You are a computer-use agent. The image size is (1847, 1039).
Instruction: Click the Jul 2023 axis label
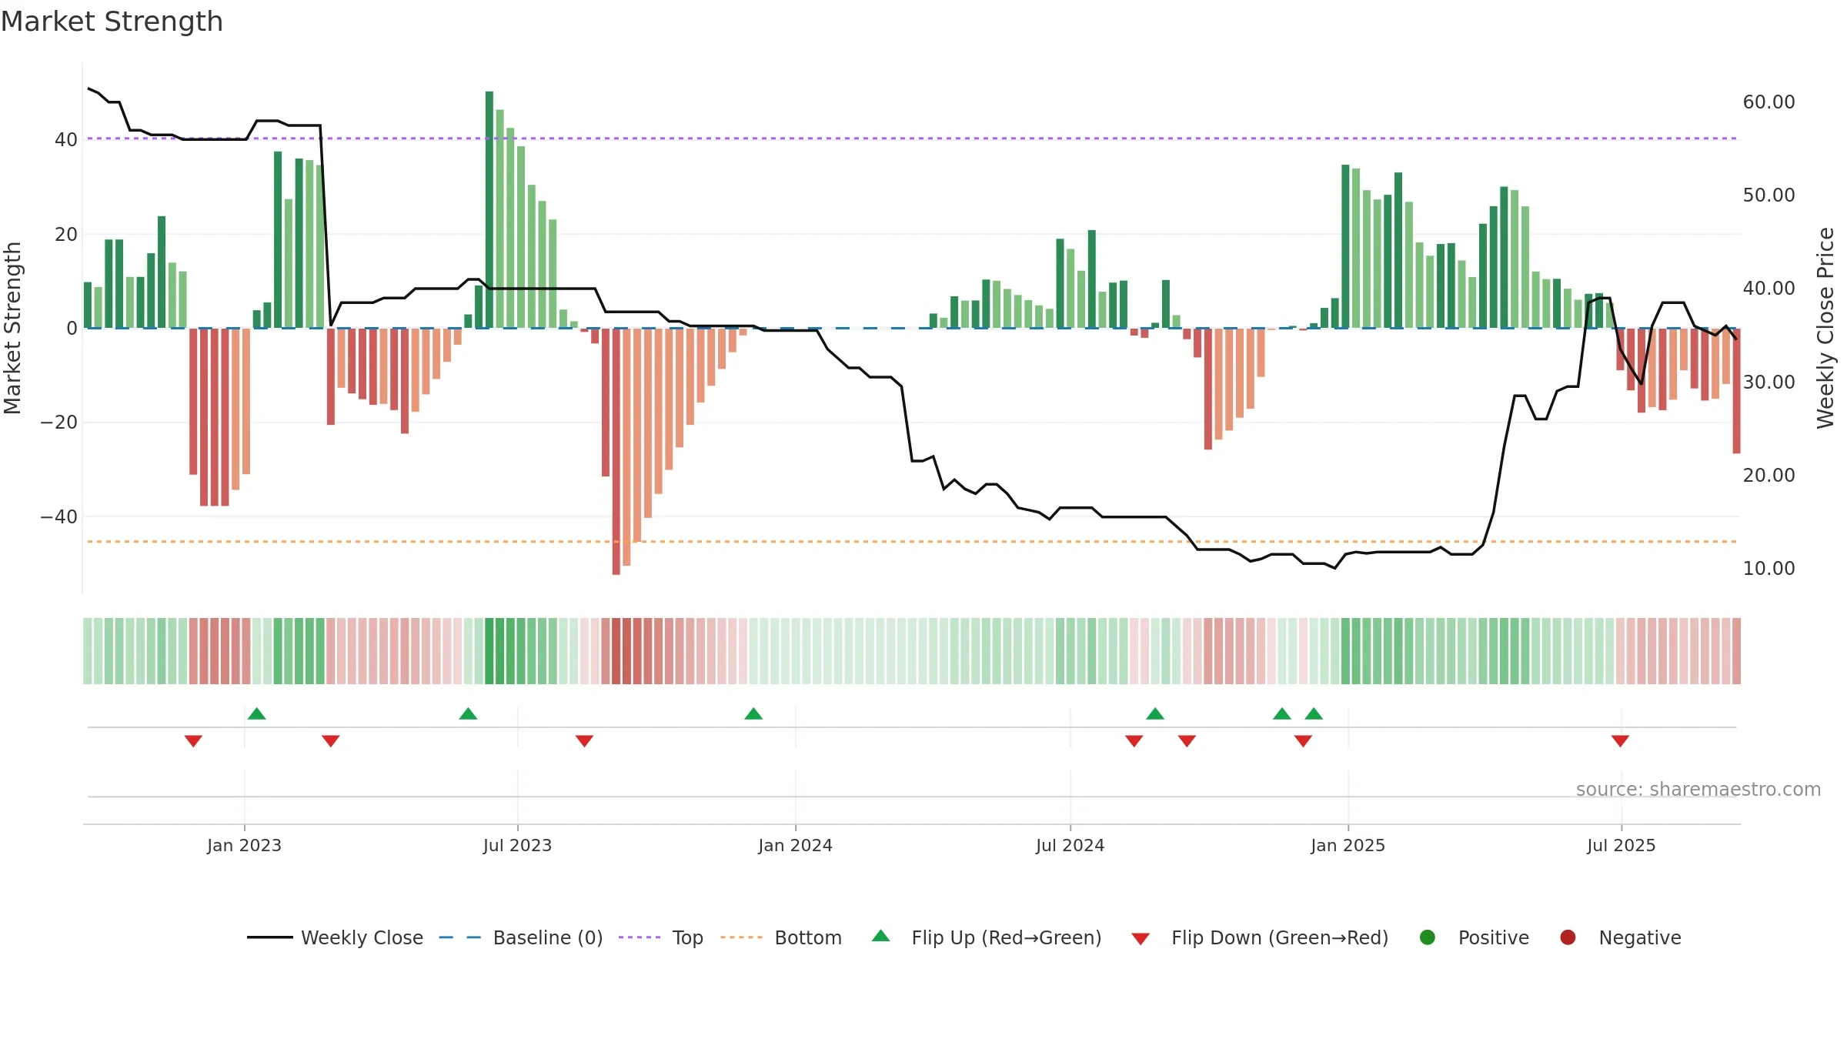pos(517,845)
